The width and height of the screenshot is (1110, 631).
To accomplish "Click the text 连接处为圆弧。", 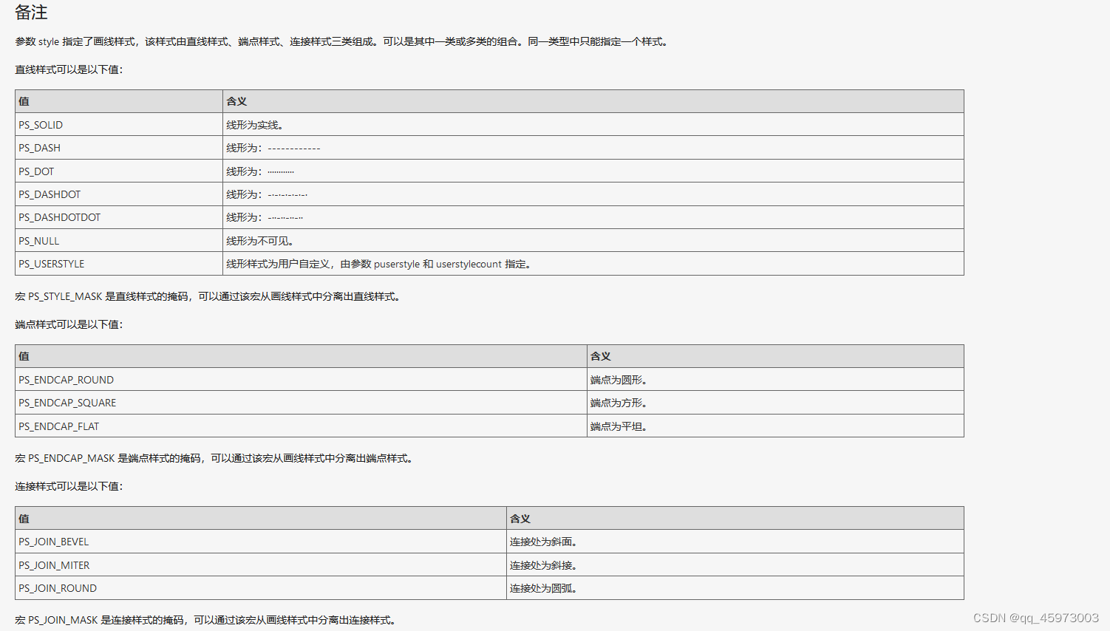I will point(544,588).
